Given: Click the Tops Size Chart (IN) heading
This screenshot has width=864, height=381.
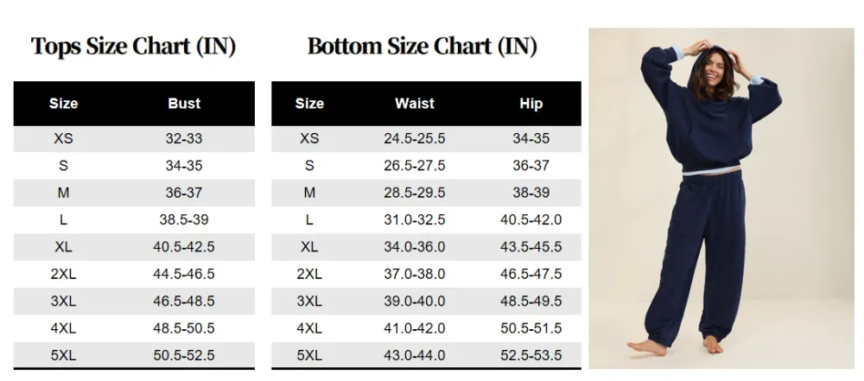Looking at the screenshot, I should pyautogui.click(x=133, y=47).
